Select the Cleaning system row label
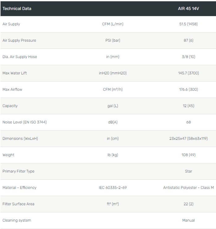 (x=17, y=220)
